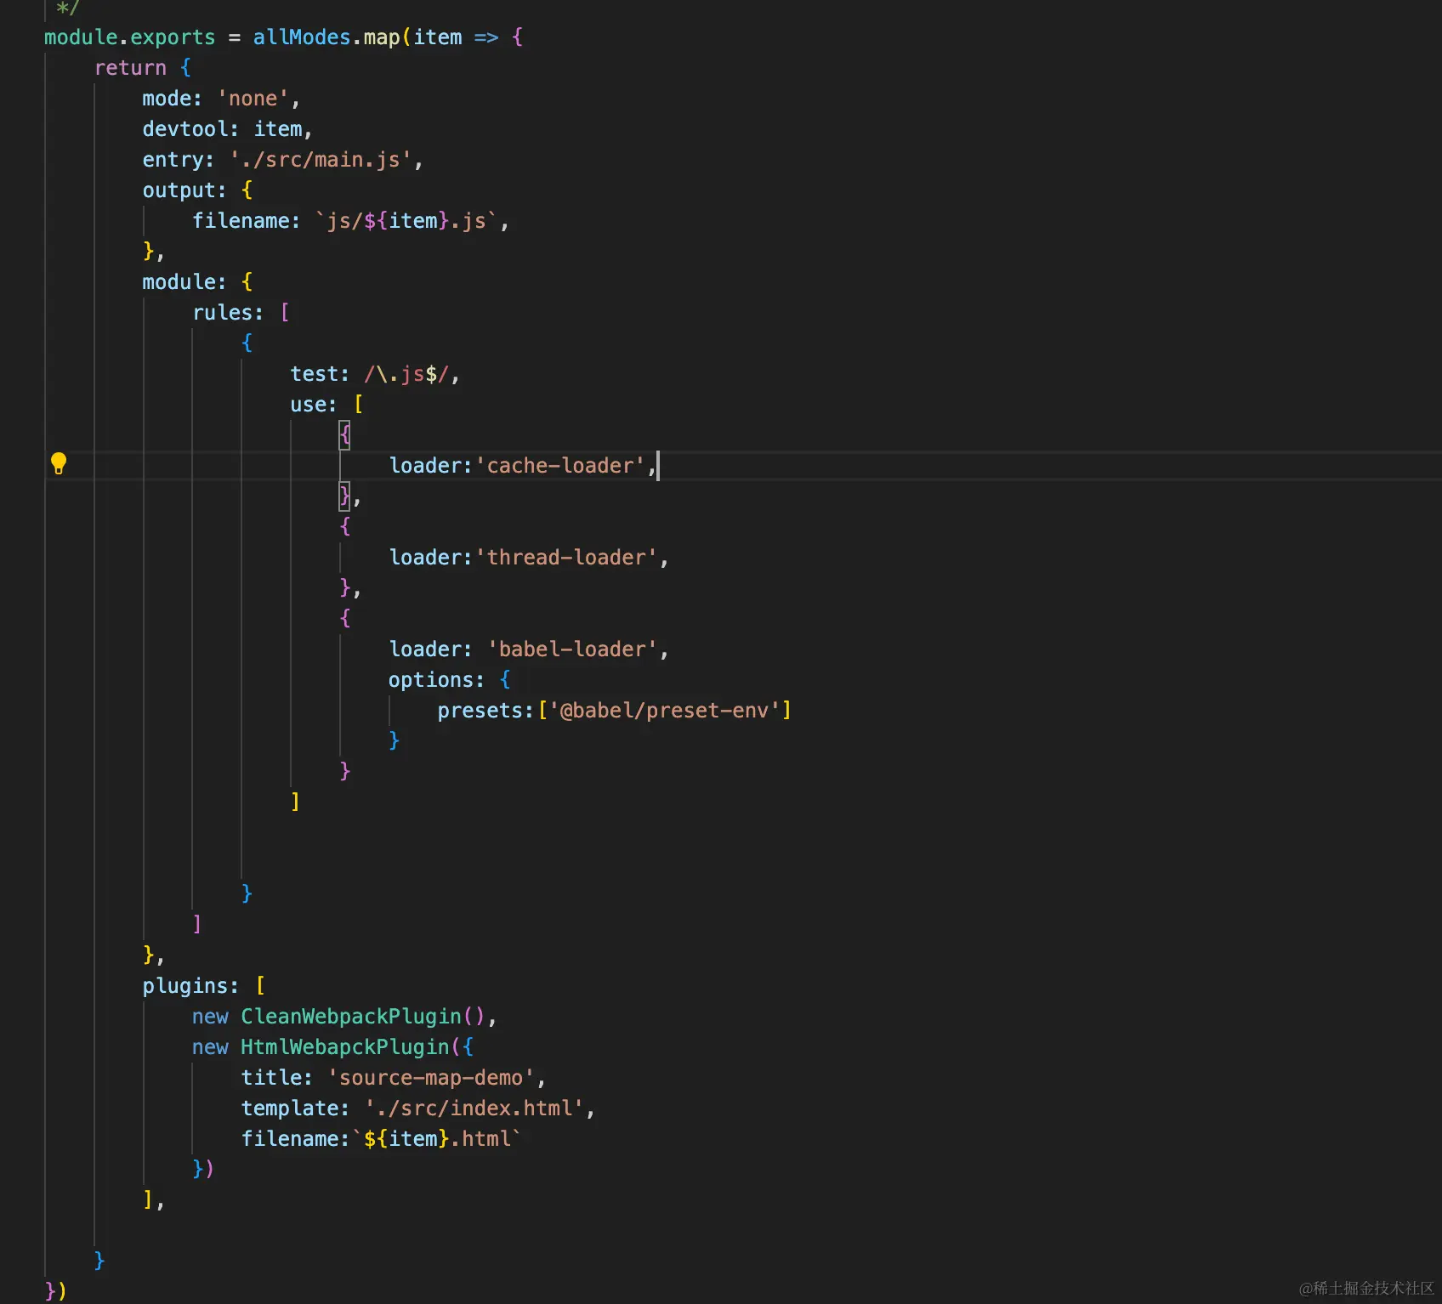1442x1304 pixels.
Task: Click the 'rules:' property key
Action: 228,313
